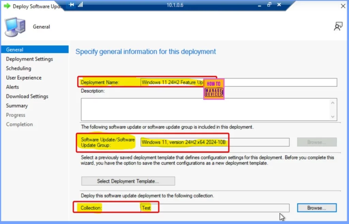Viewport: 349px width, 224px height.
Task: Click Select Deployment Template button
Action: click(x=128, y=181)
